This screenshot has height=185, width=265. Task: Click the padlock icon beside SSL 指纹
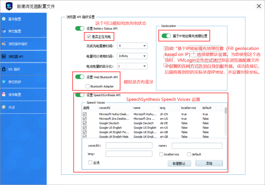pos(4,69)
